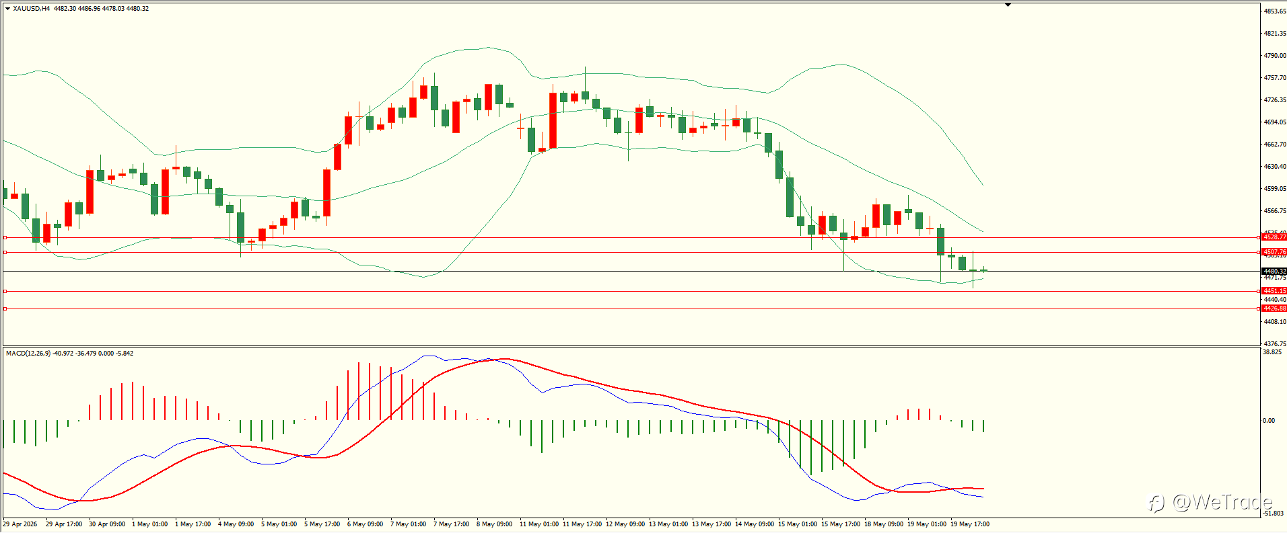This screenshot has width=1287, height=533.
Task: Click the XAUUSD,H4 symbol title text
Action: pyautogui.click(x=32, y=9)
